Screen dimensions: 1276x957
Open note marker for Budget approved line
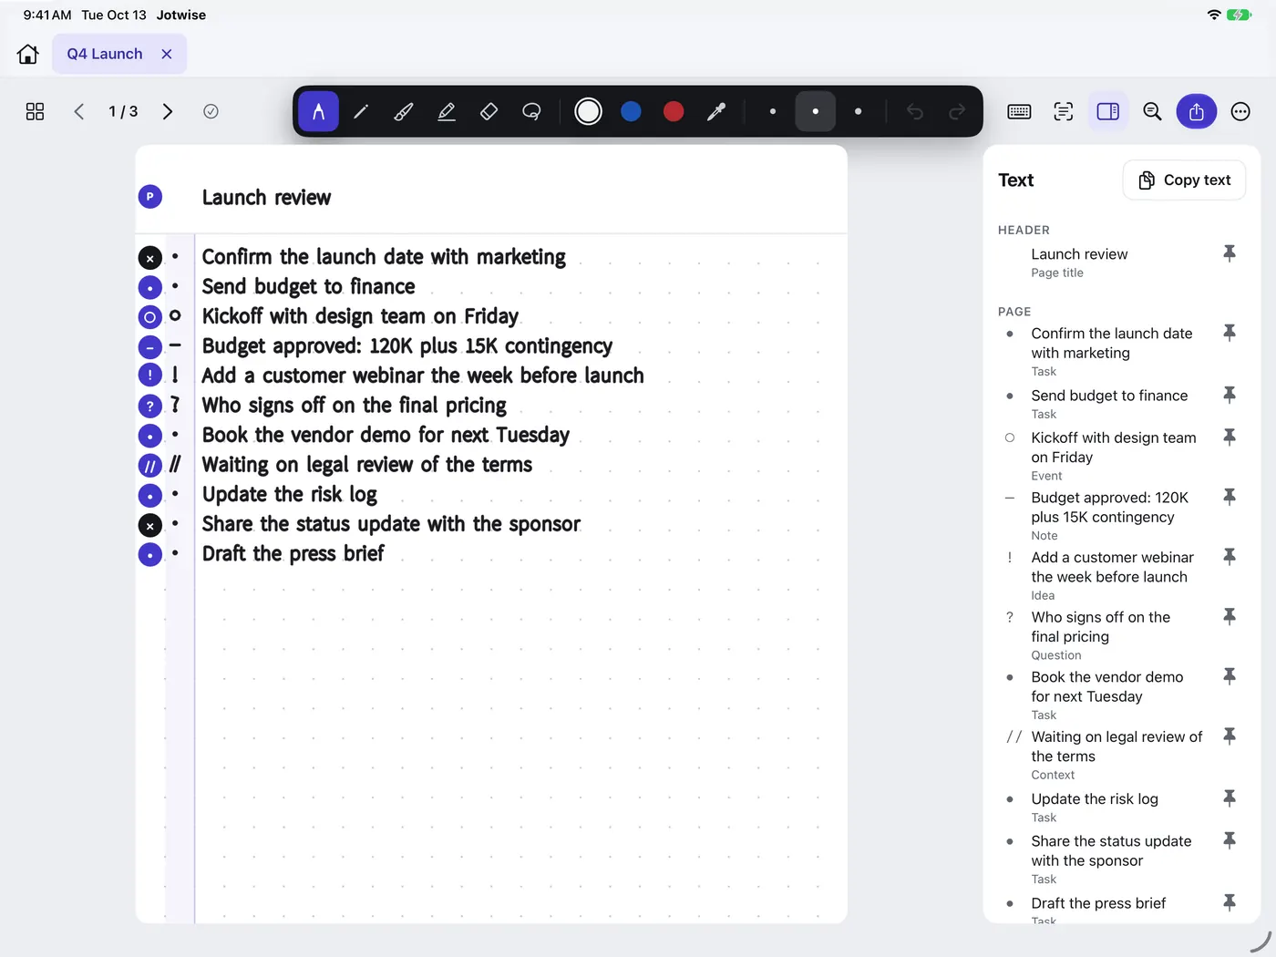[x=150, y=347]
